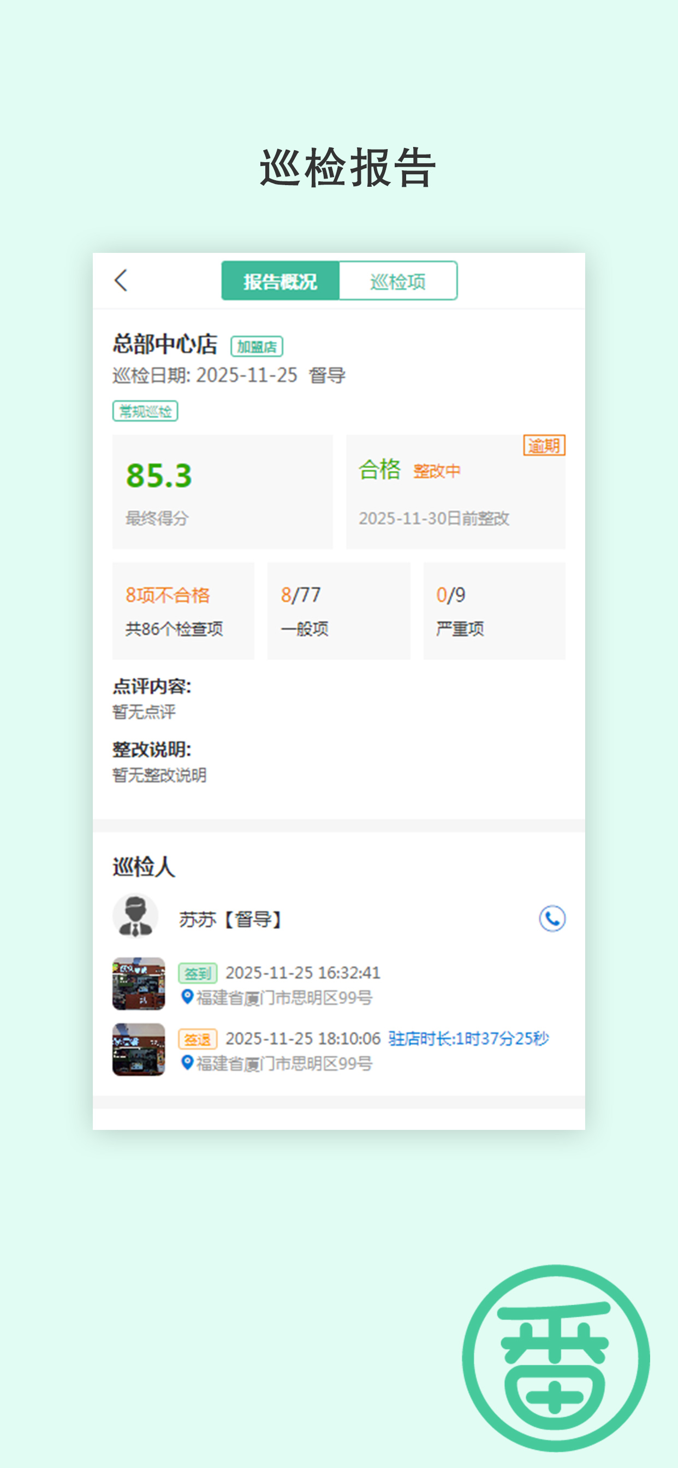Tap the 暂无点评 text
678x1468 pixels.
coord(144,712)
